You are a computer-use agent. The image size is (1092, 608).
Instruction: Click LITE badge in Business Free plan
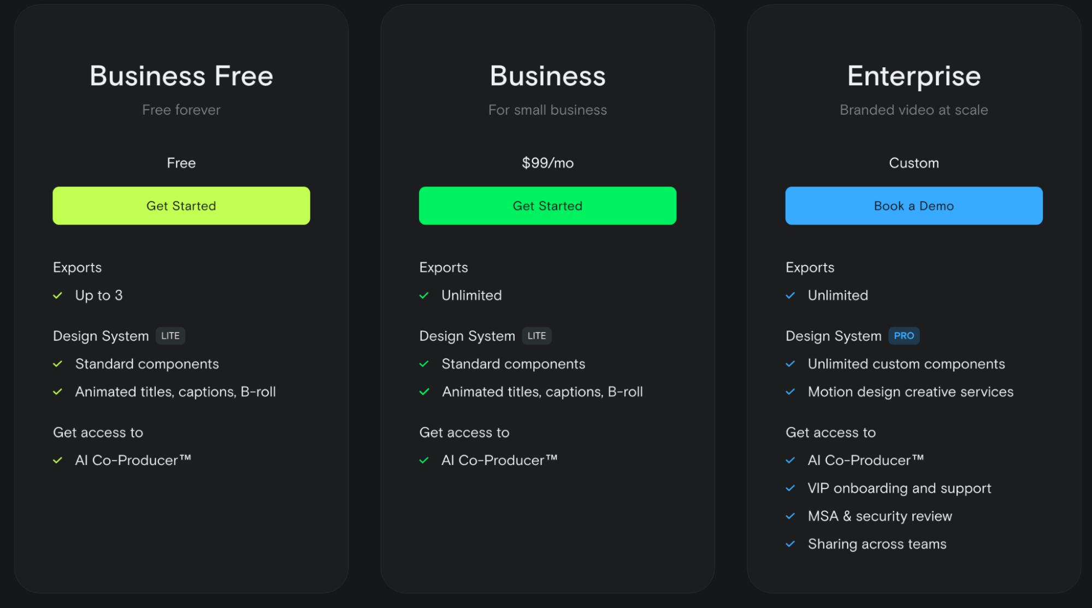click(170, 336)
